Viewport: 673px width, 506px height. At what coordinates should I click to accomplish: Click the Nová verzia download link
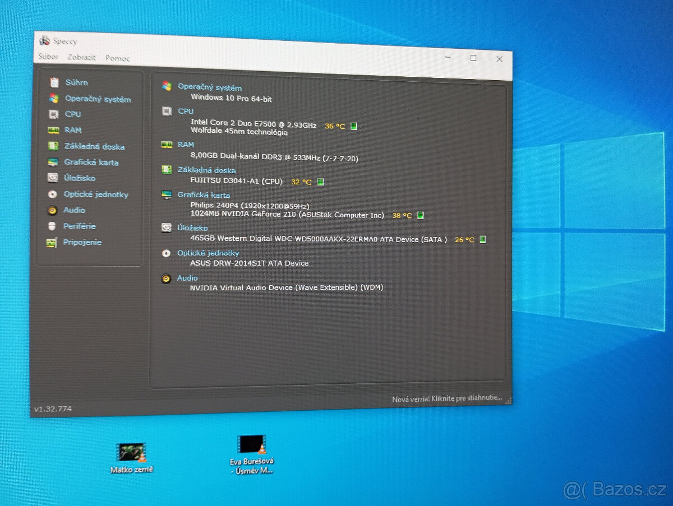[x=446, y=398]
